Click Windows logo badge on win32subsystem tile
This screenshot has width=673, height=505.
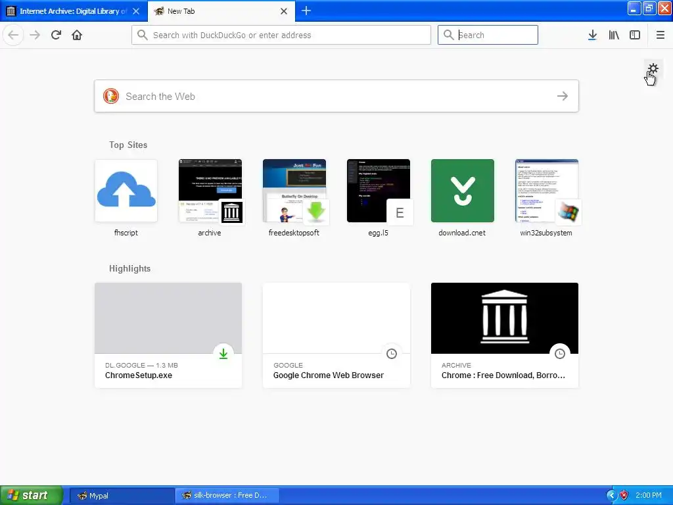coord(568,212)
